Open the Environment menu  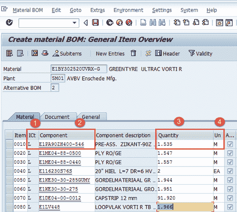[128, 10]
